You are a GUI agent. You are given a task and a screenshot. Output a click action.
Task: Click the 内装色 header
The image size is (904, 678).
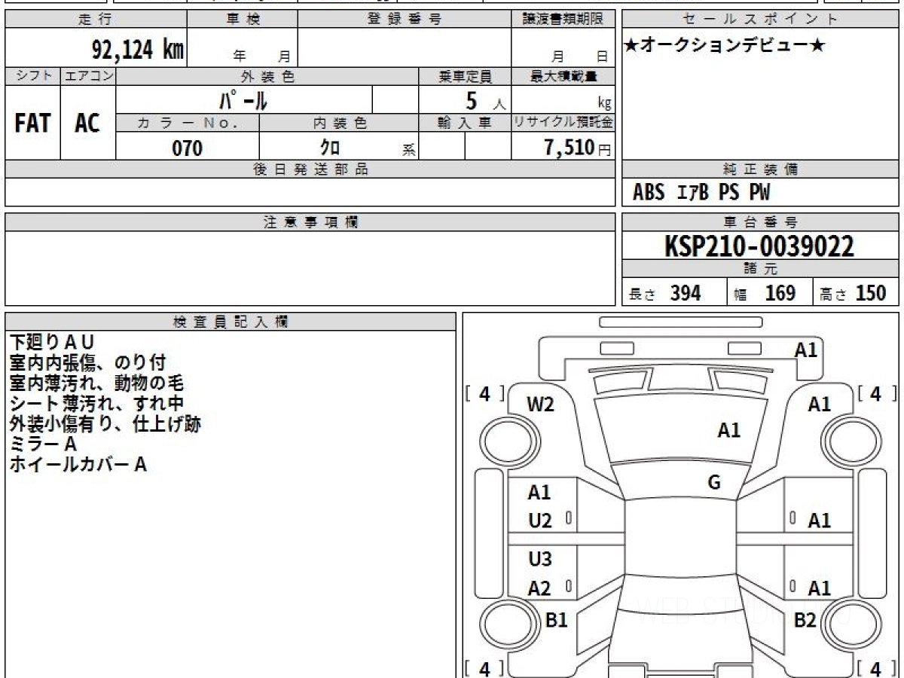click(x=339, y=123)
